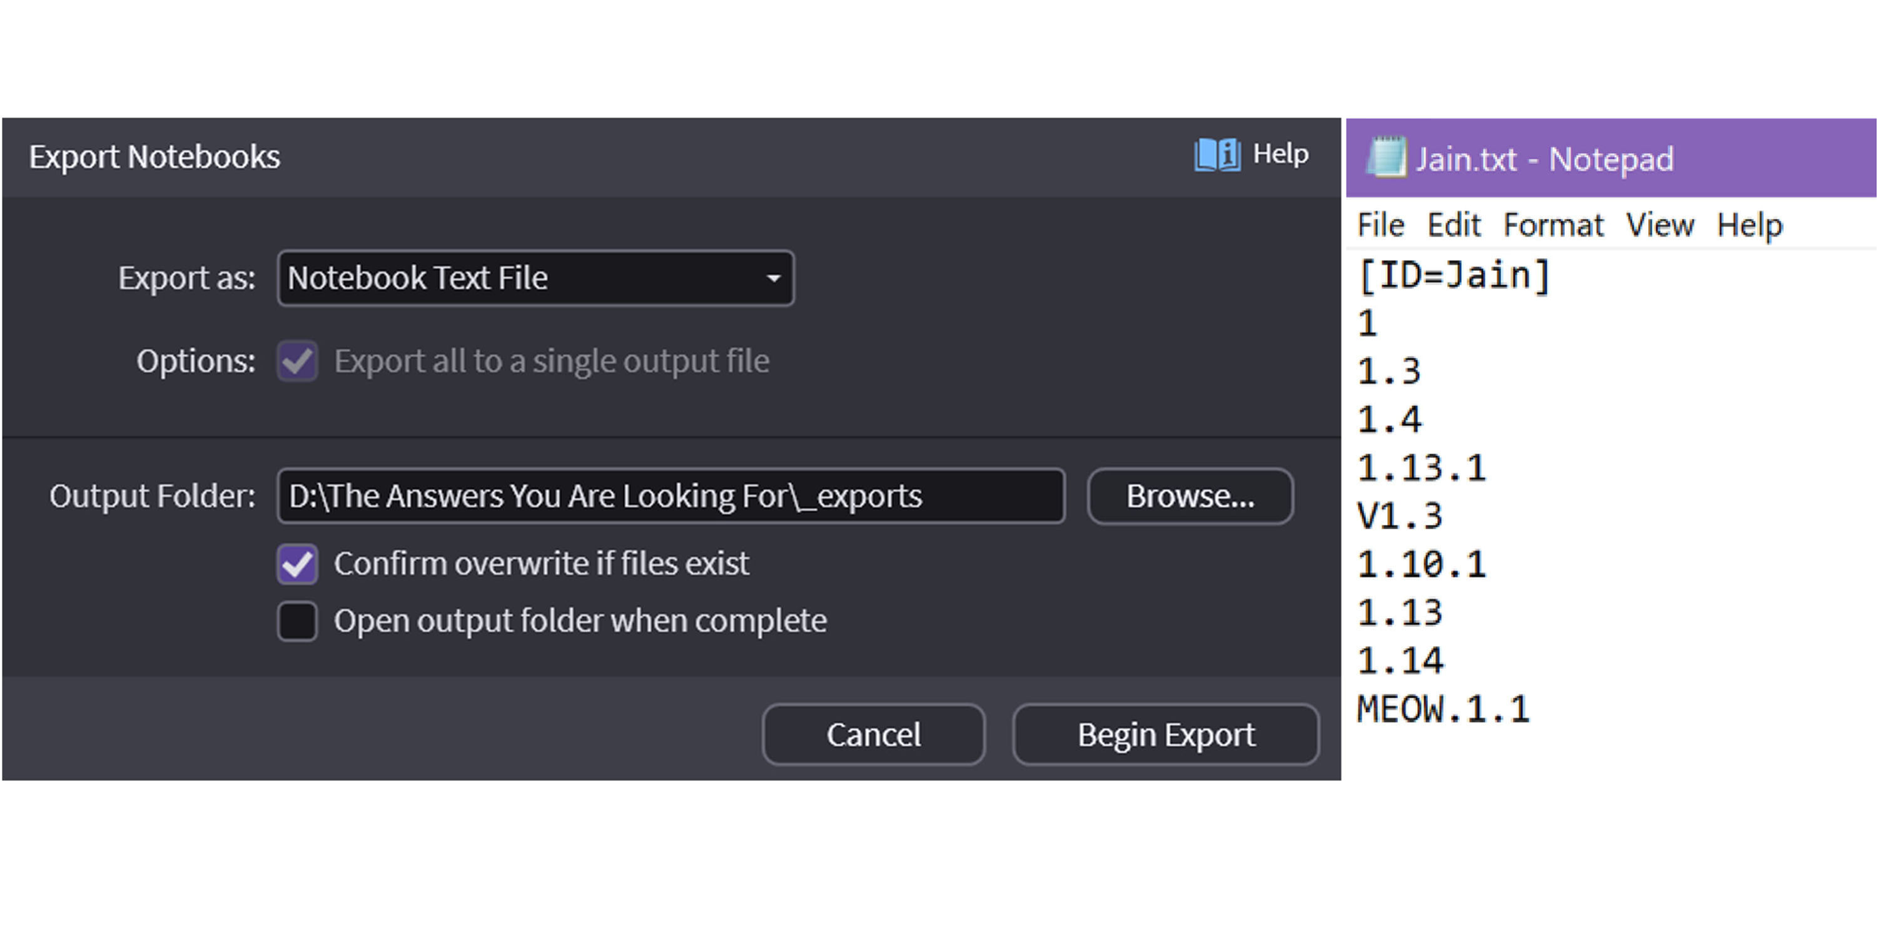Enable Open output folder when complete

click(x=297, y=621)
